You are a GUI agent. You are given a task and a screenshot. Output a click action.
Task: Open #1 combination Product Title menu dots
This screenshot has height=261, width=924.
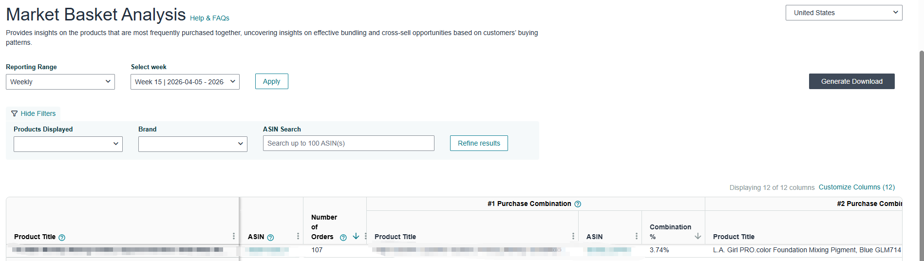pyautogui.click(x=573, y=236)
